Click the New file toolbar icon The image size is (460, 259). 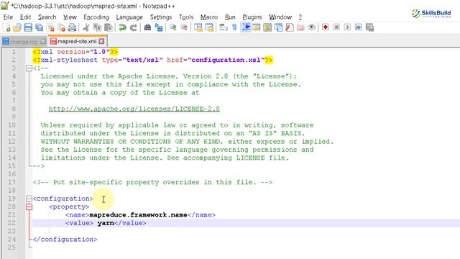tap(6, 27)
